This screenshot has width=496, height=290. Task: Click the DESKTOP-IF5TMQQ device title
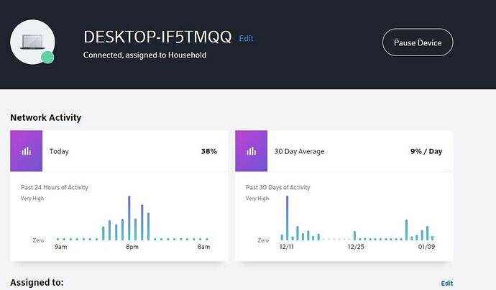click(157, 37)
